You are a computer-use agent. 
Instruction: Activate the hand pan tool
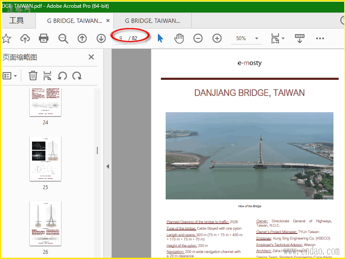(x=179, y=38)
